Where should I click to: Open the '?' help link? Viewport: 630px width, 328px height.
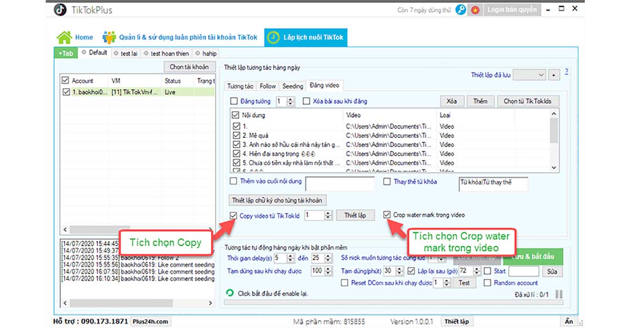pos(567,72)
